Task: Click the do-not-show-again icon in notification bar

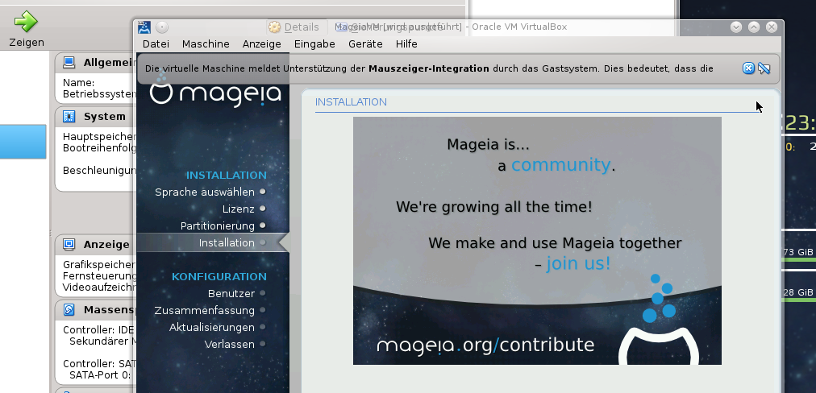Action: [764, 68]
